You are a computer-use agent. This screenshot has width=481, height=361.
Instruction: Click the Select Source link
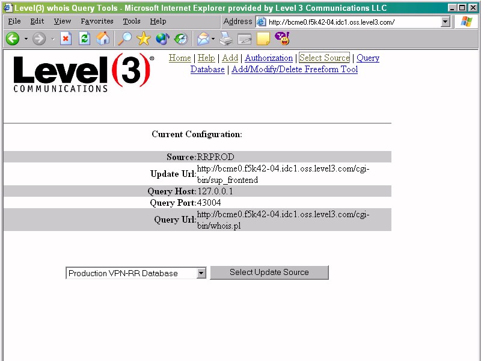click(x=324, y=58)
